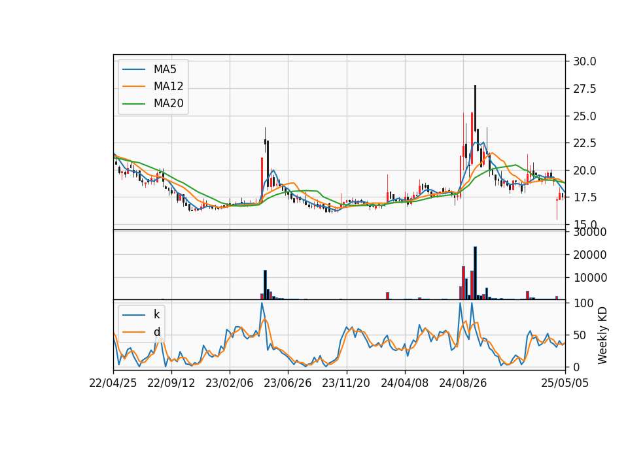628x451 pixels.
Task: Click the MA20 legend label
Action: click(x=169, y=103)
